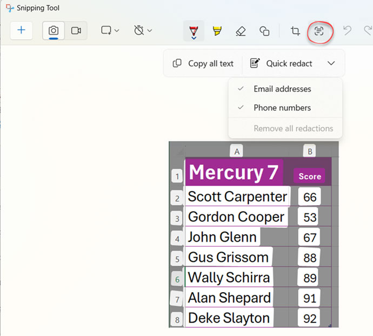Activate the Image crop tool
The image size is (373, 336).
point(295,31)
